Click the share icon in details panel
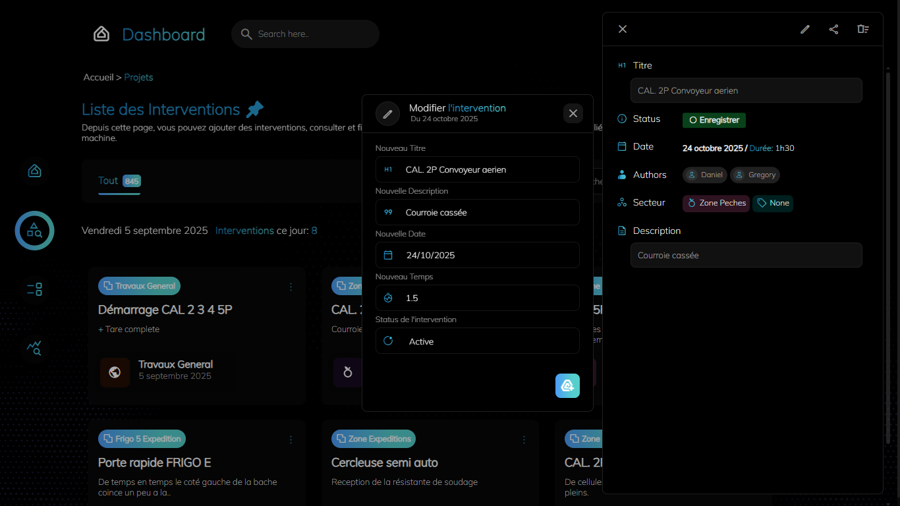The height and width of the screenshot is (506, 900). pyautogui.click(x=833, y=29)
